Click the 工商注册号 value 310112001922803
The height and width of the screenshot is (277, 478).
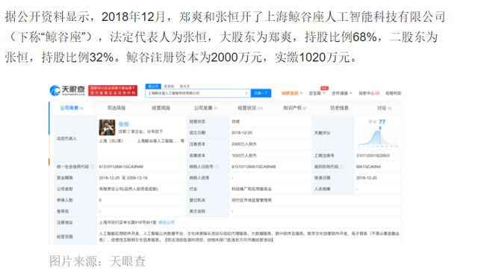point(373,155)
